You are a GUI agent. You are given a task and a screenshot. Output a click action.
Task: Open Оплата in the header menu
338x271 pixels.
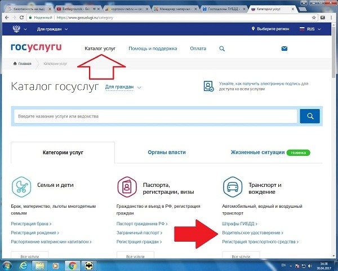pos(198,49)
